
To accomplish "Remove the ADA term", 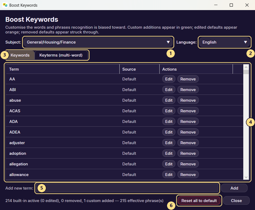I will [x=188, y=122].
